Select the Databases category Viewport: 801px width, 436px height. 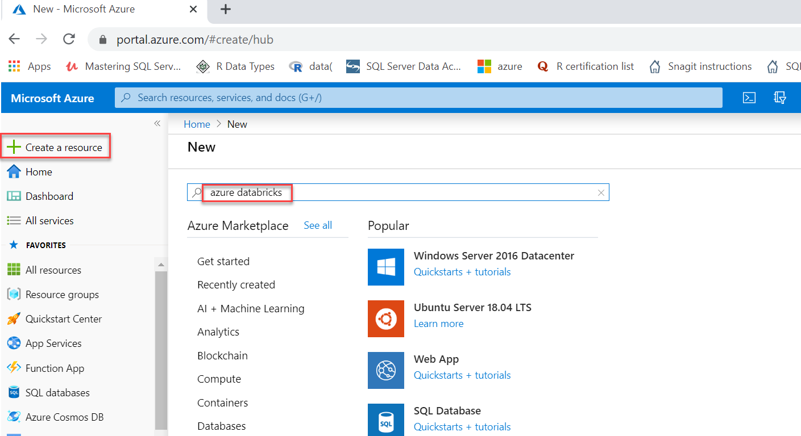tap(221, 426)
